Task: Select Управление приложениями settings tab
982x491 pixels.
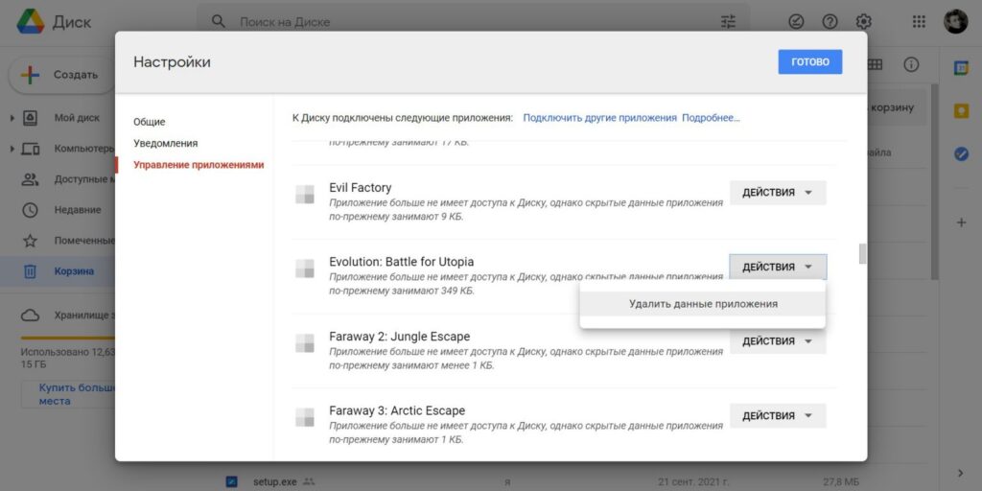Action: 199,165
